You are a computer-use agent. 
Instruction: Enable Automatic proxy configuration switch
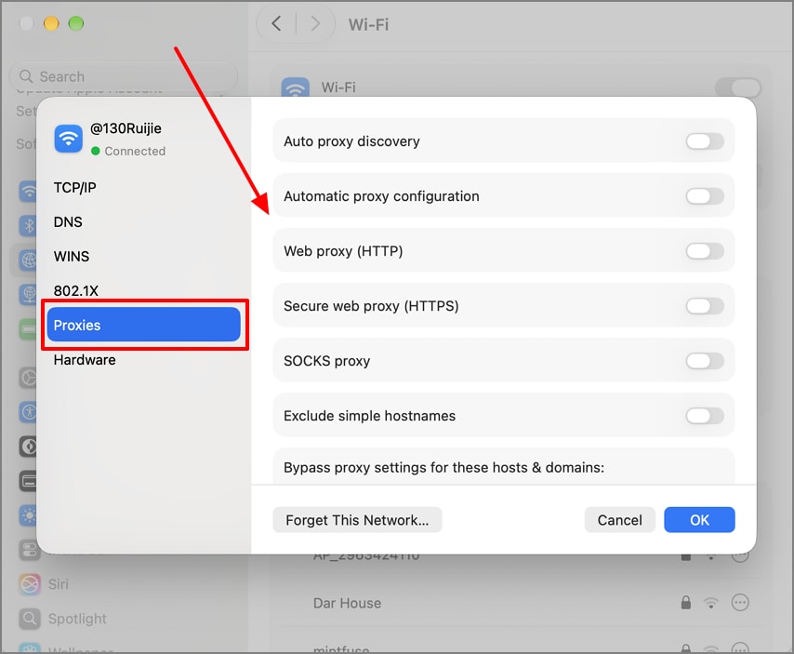[705, 196]
